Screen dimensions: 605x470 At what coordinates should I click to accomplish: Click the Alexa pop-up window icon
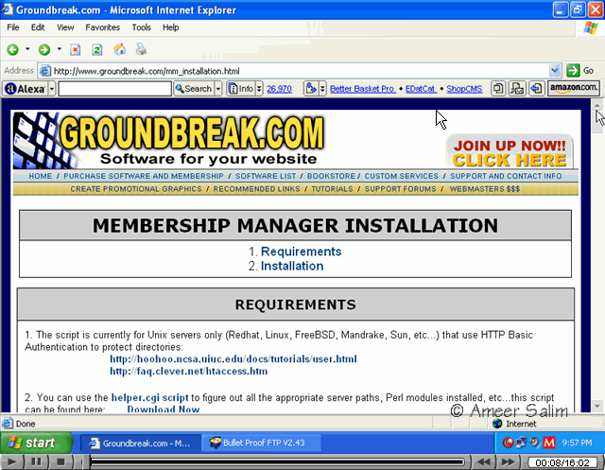(x=498, y=89)
